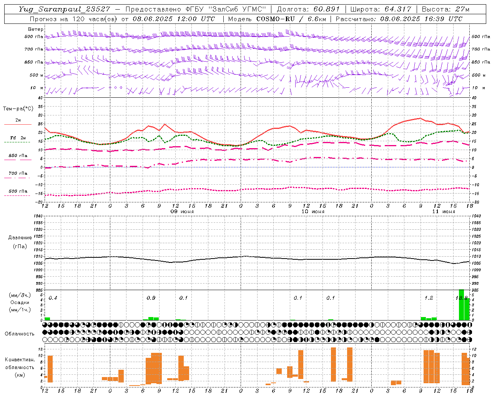Screen dimensions: 492x394
Task: Click the 'Высота: 27м' elevation text
Action: point(446,9)
